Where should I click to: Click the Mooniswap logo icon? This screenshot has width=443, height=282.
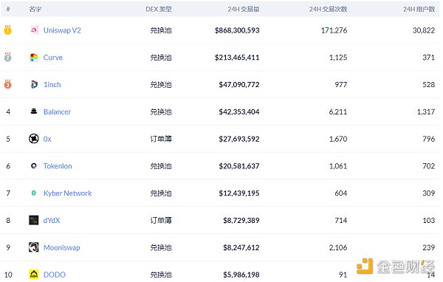coord(34,247)
